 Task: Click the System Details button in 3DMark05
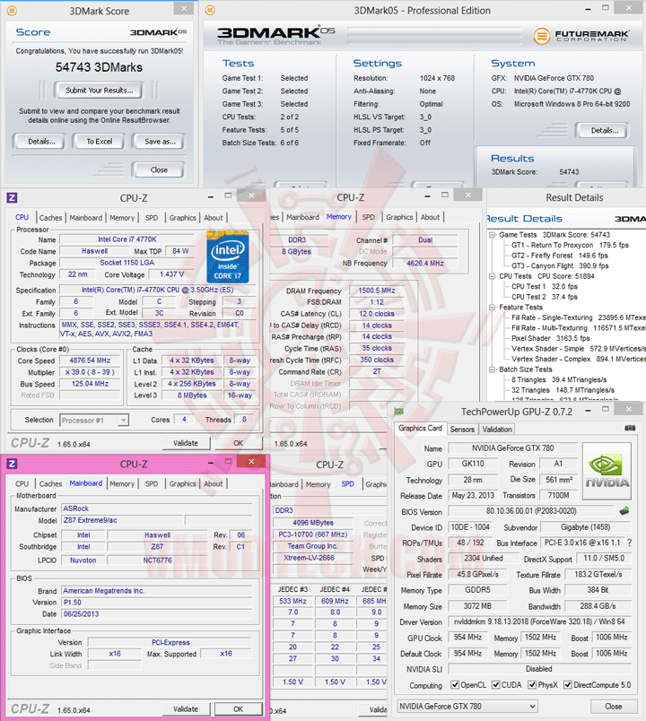(604, 131)
